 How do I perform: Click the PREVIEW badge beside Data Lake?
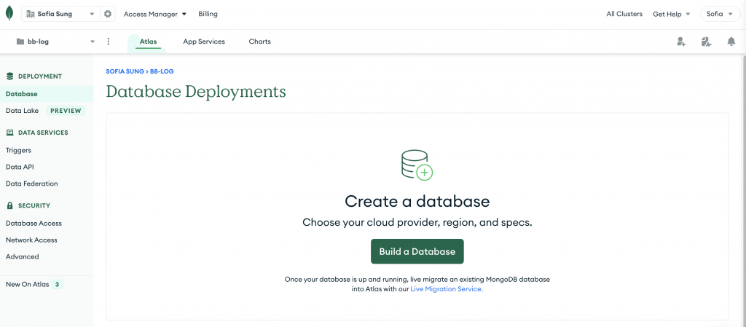click(66, 111)
